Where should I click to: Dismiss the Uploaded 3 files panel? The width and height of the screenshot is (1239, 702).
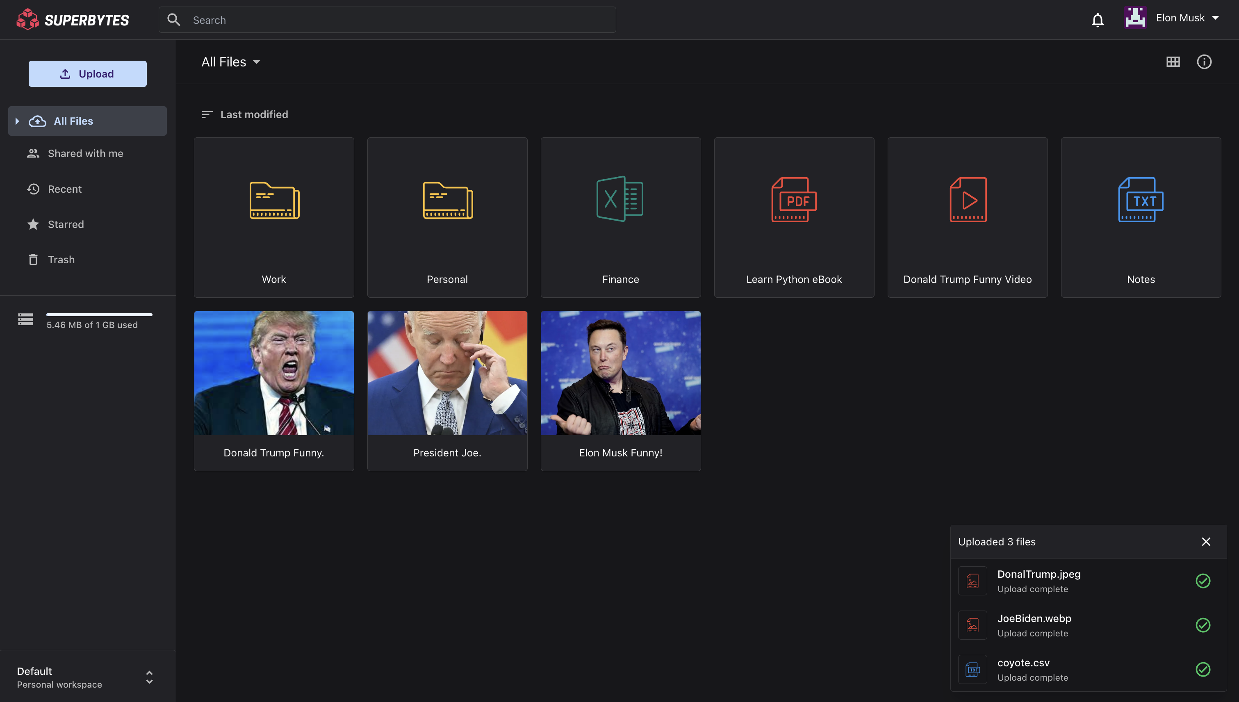tap(1206, 541)
